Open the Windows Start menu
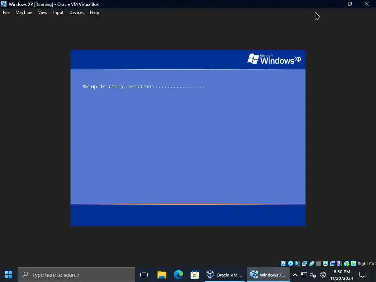376x282 pixels. pos(9,275)
